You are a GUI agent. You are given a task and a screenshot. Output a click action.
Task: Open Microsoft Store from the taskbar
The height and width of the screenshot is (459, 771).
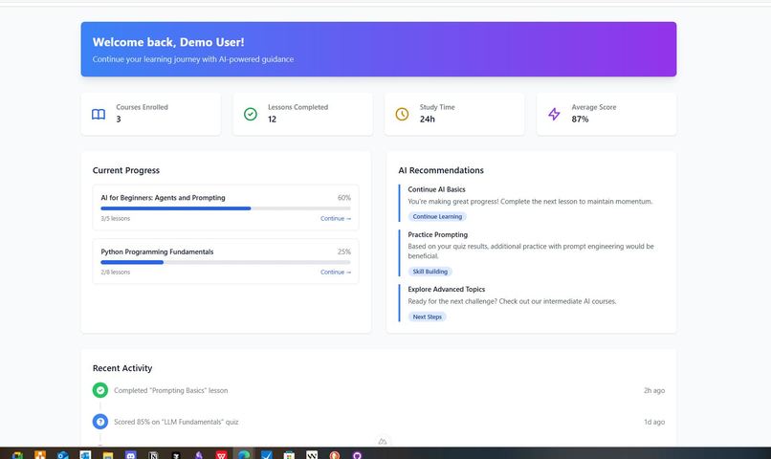(x=289, y=454)
